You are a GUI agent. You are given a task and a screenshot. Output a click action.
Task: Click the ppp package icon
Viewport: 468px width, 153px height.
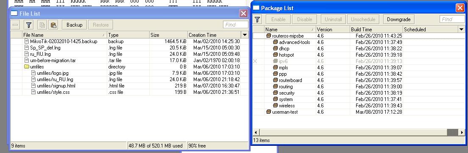(276, 74)
